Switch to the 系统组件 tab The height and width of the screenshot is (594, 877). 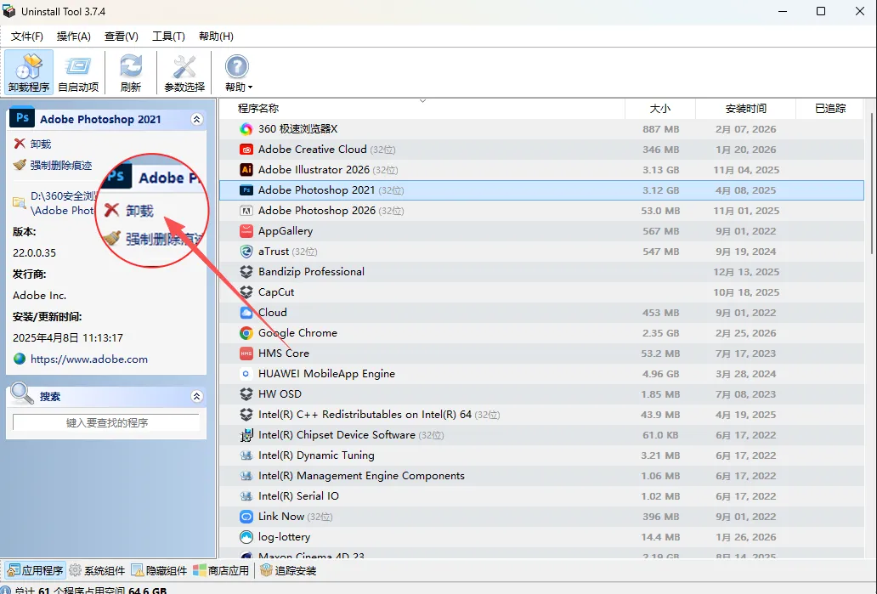click(x=97, y=570)
